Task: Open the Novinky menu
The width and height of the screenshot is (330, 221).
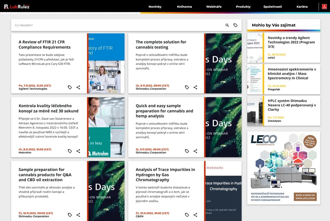Action: click(155, 6)
